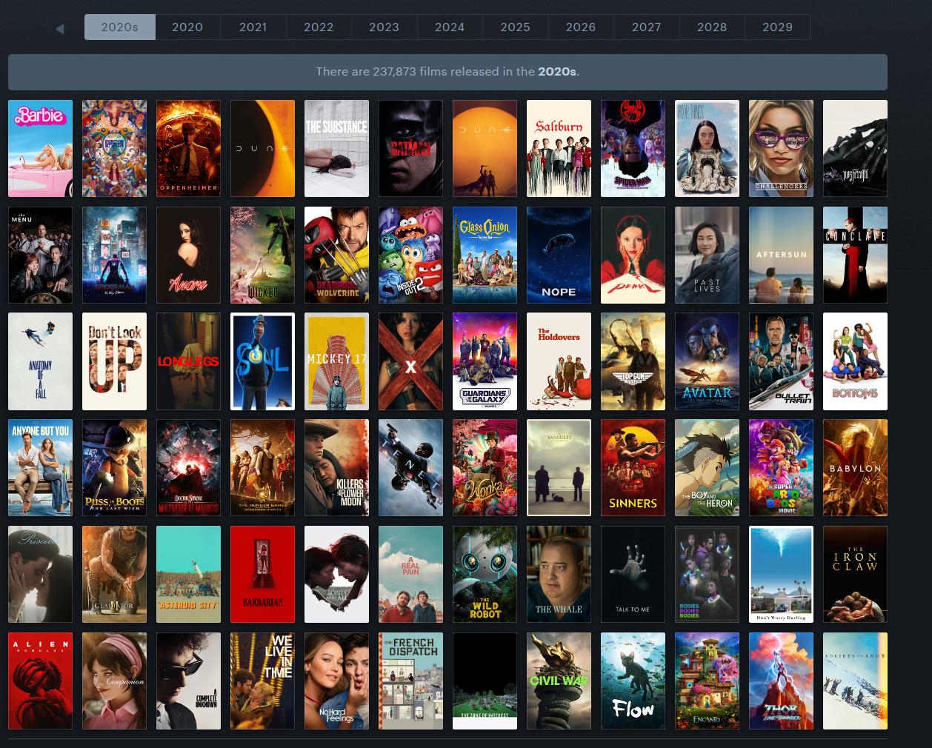This screenshot has width=932, height=748.
Task: Select the 2020s tab
Action: [x=119, y=27]
